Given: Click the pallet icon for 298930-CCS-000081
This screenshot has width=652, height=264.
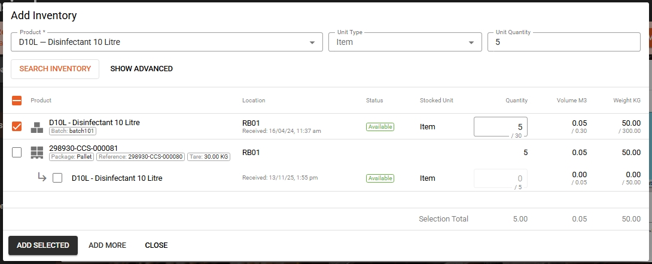Looking at the screenshot, I should 37,153.
